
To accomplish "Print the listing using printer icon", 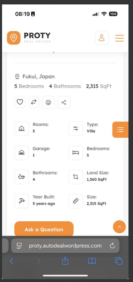I will 48,103.
